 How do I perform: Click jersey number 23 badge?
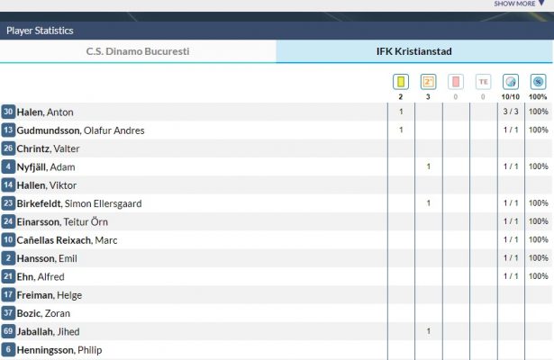coord(8,203)
